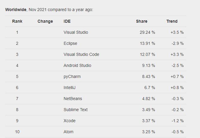Click the Trend column header

(172, 21)
